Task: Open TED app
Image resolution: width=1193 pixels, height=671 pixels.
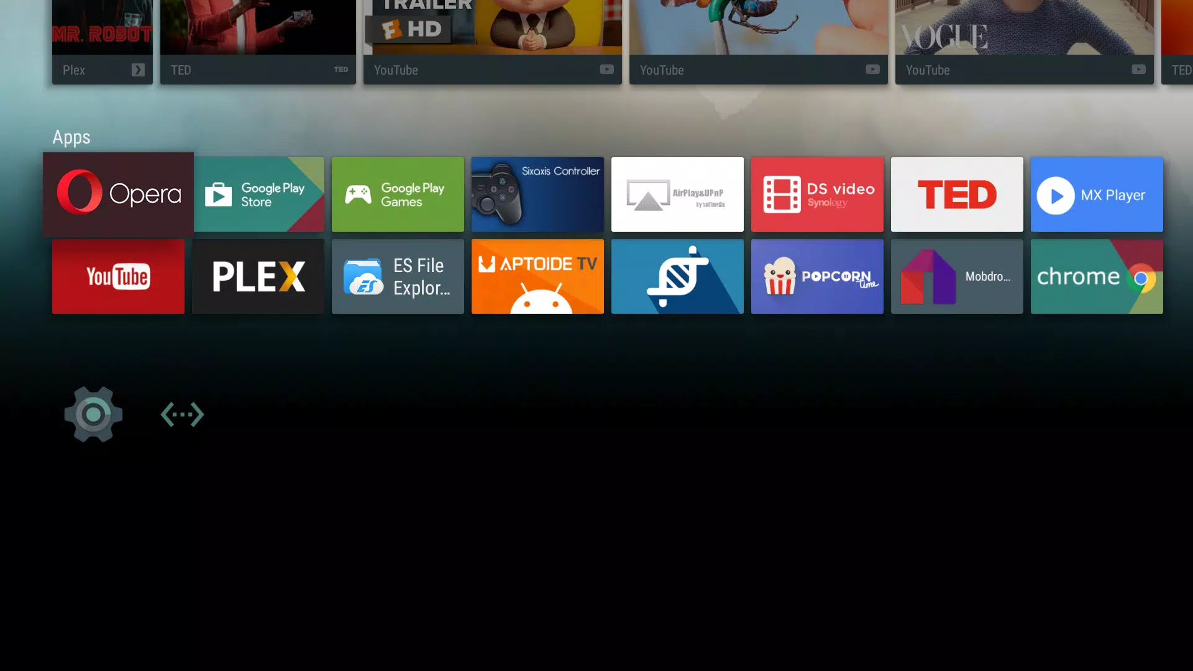Action: coord(957,194)
